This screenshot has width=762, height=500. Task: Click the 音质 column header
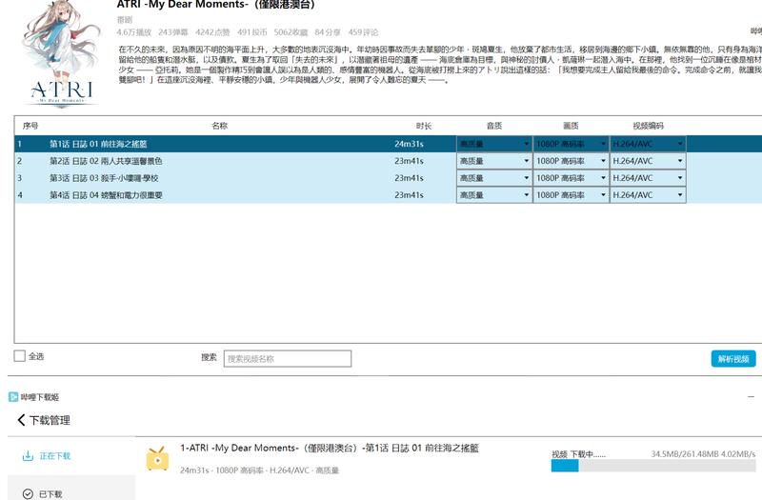(494, 126)
